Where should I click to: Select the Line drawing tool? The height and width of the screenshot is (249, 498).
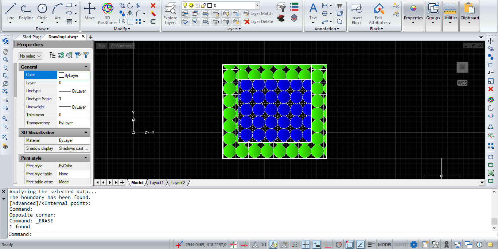[x=10, y=12]
